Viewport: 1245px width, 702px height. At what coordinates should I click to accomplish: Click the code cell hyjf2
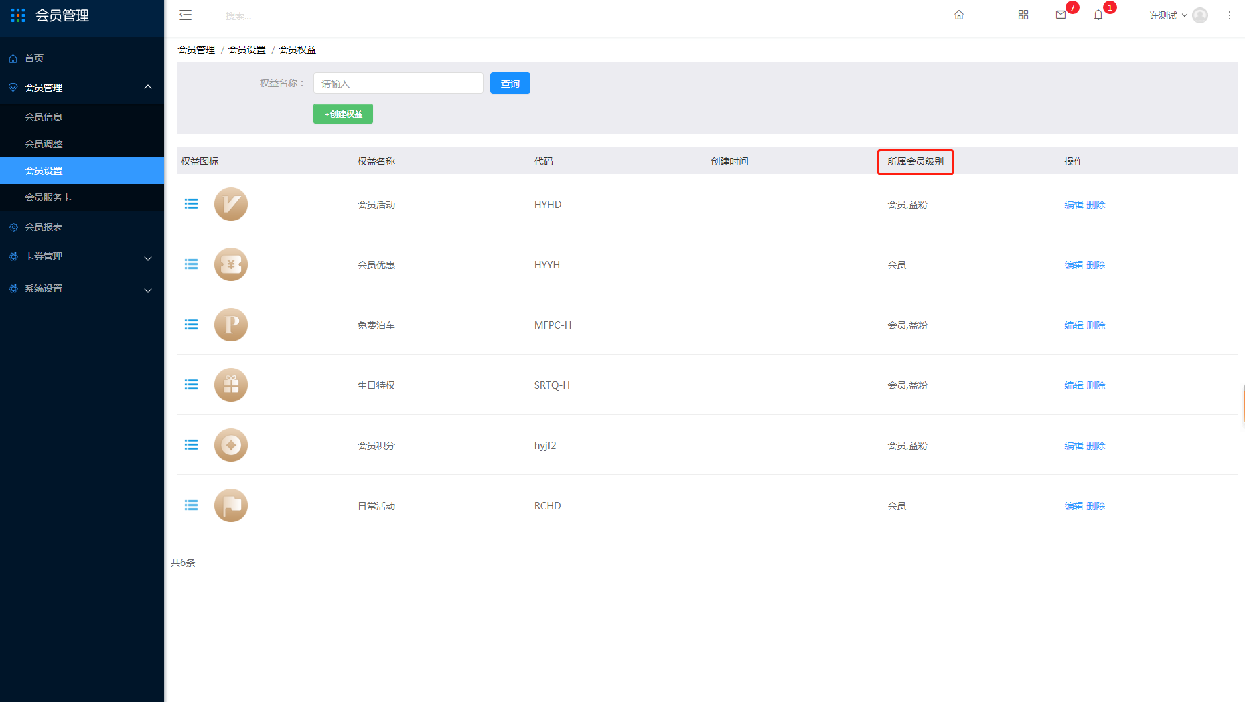click(x=545, y=446)
